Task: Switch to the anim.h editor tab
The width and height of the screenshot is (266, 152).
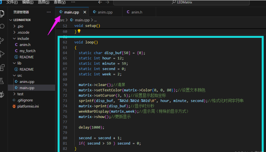Action: [139, 12]
